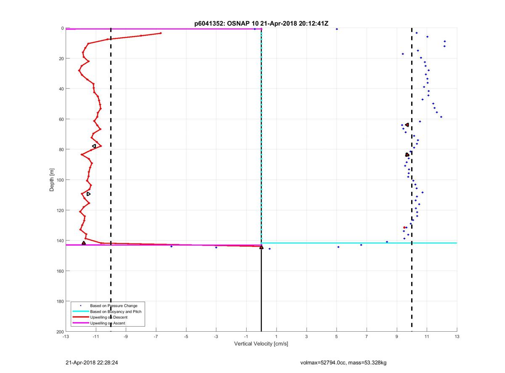Viewport: 505px width, 373px height.
Task: Click x-axis tick label '5'
Action: point(337,337)
